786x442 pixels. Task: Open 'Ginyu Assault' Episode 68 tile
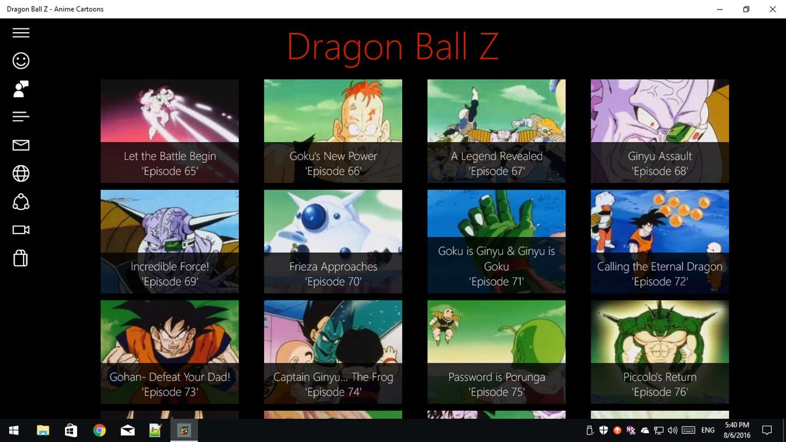(x=660, y=131)
